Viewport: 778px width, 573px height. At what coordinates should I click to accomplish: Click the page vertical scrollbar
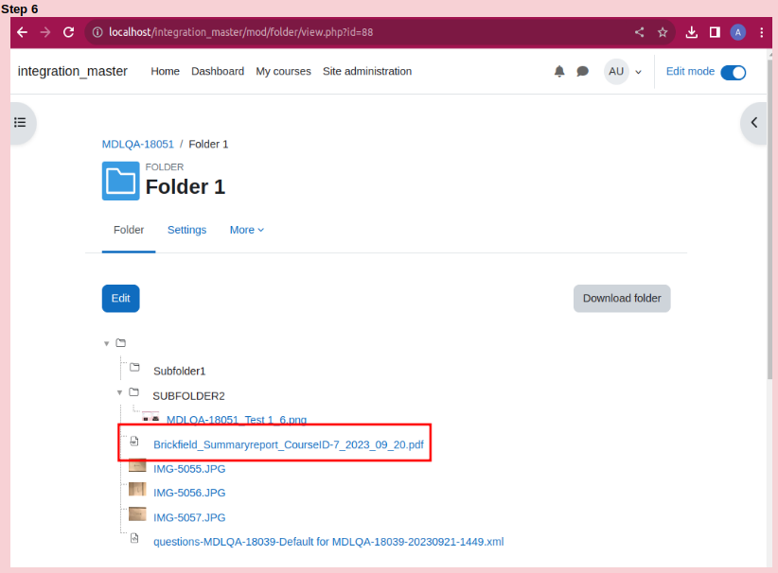coord(769,218)
